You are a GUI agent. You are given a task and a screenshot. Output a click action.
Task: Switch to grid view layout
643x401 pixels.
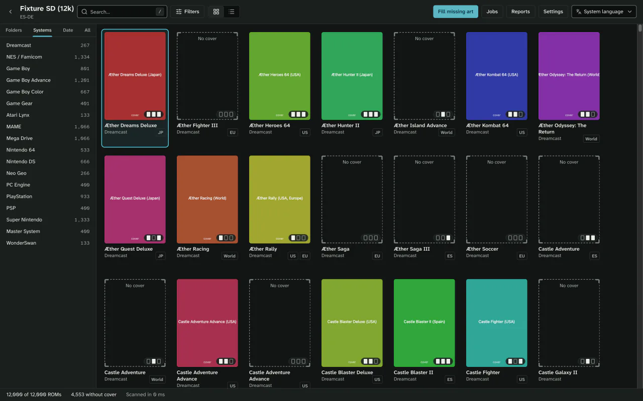tap(216, 12)
